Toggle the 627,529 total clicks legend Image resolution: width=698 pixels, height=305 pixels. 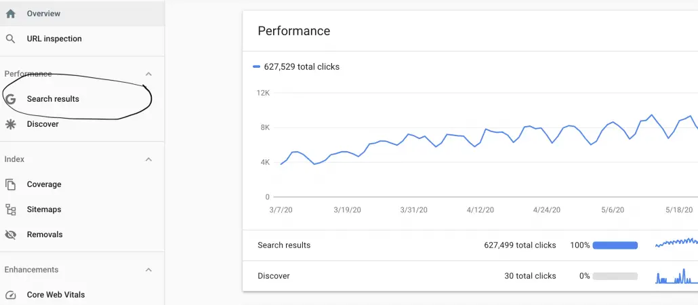(296, 67)
